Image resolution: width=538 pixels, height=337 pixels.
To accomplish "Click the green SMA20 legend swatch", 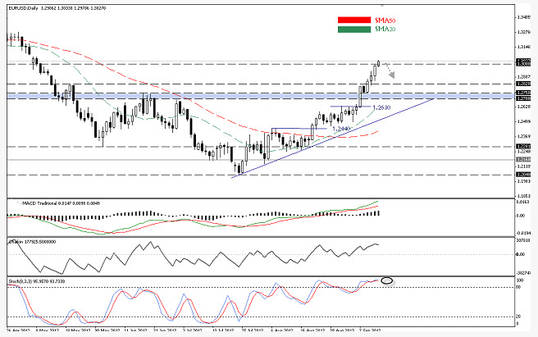I will pos(354,30).
